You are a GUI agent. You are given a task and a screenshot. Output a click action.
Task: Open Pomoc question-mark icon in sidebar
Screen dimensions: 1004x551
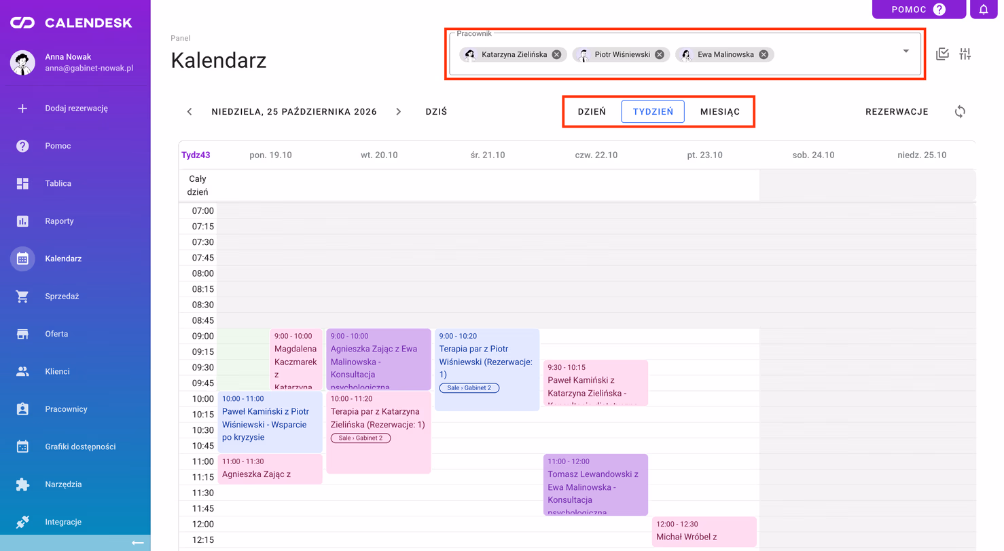coord(22,146)
